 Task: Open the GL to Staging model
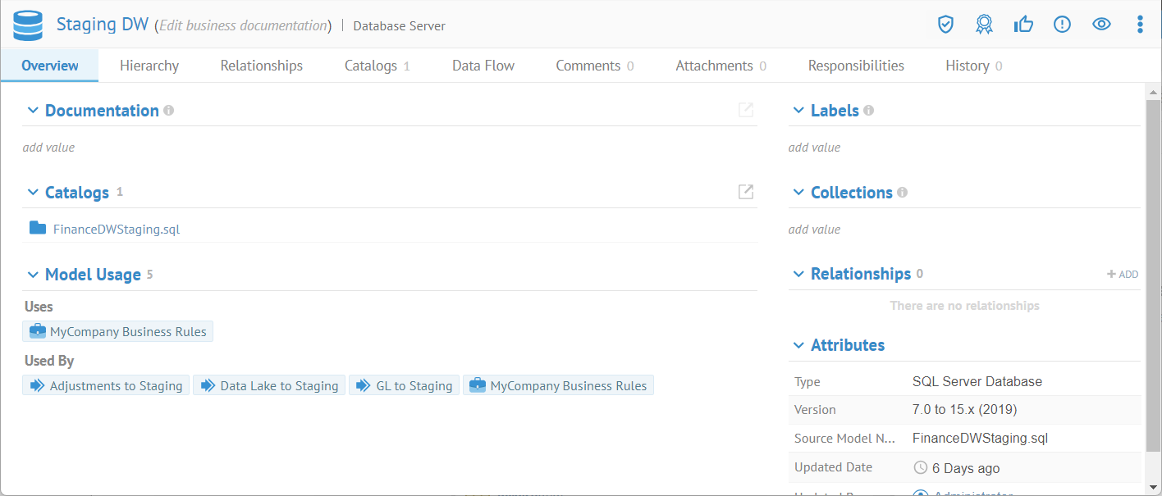tap(405, 385)
